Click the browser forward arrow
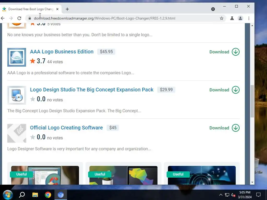The image size is (267, 200). (11, 18)
